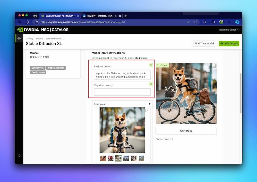Switch to the 小众软件 browser tab
The height and width of the screenshot is (182, 257).
click(x=101, y=16)
